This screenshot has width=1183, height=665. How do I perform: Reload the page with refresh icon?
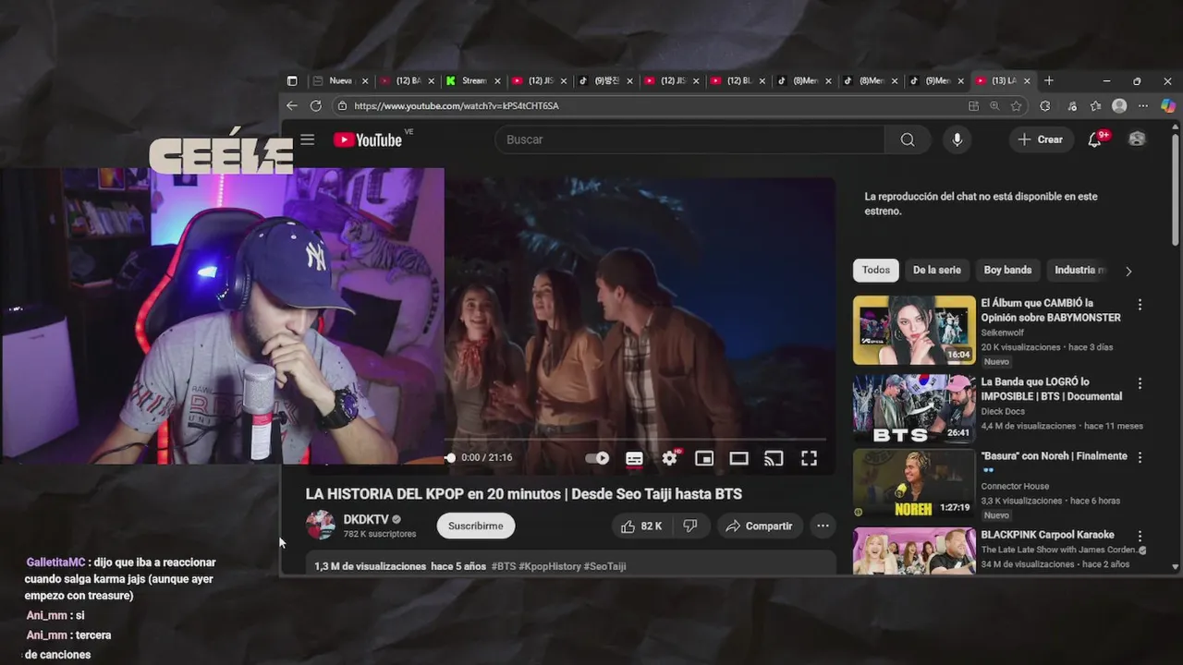[315, 106]
